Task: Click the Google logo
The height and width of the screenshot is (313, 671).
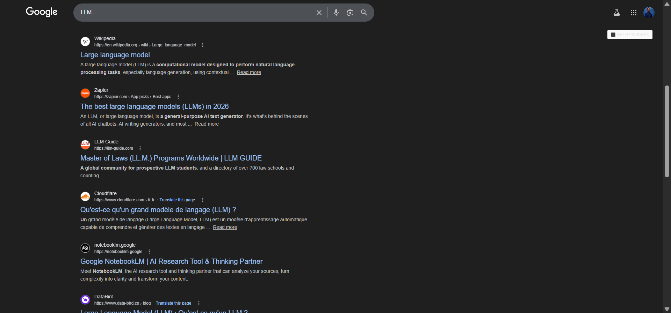Action: point(42,12)
